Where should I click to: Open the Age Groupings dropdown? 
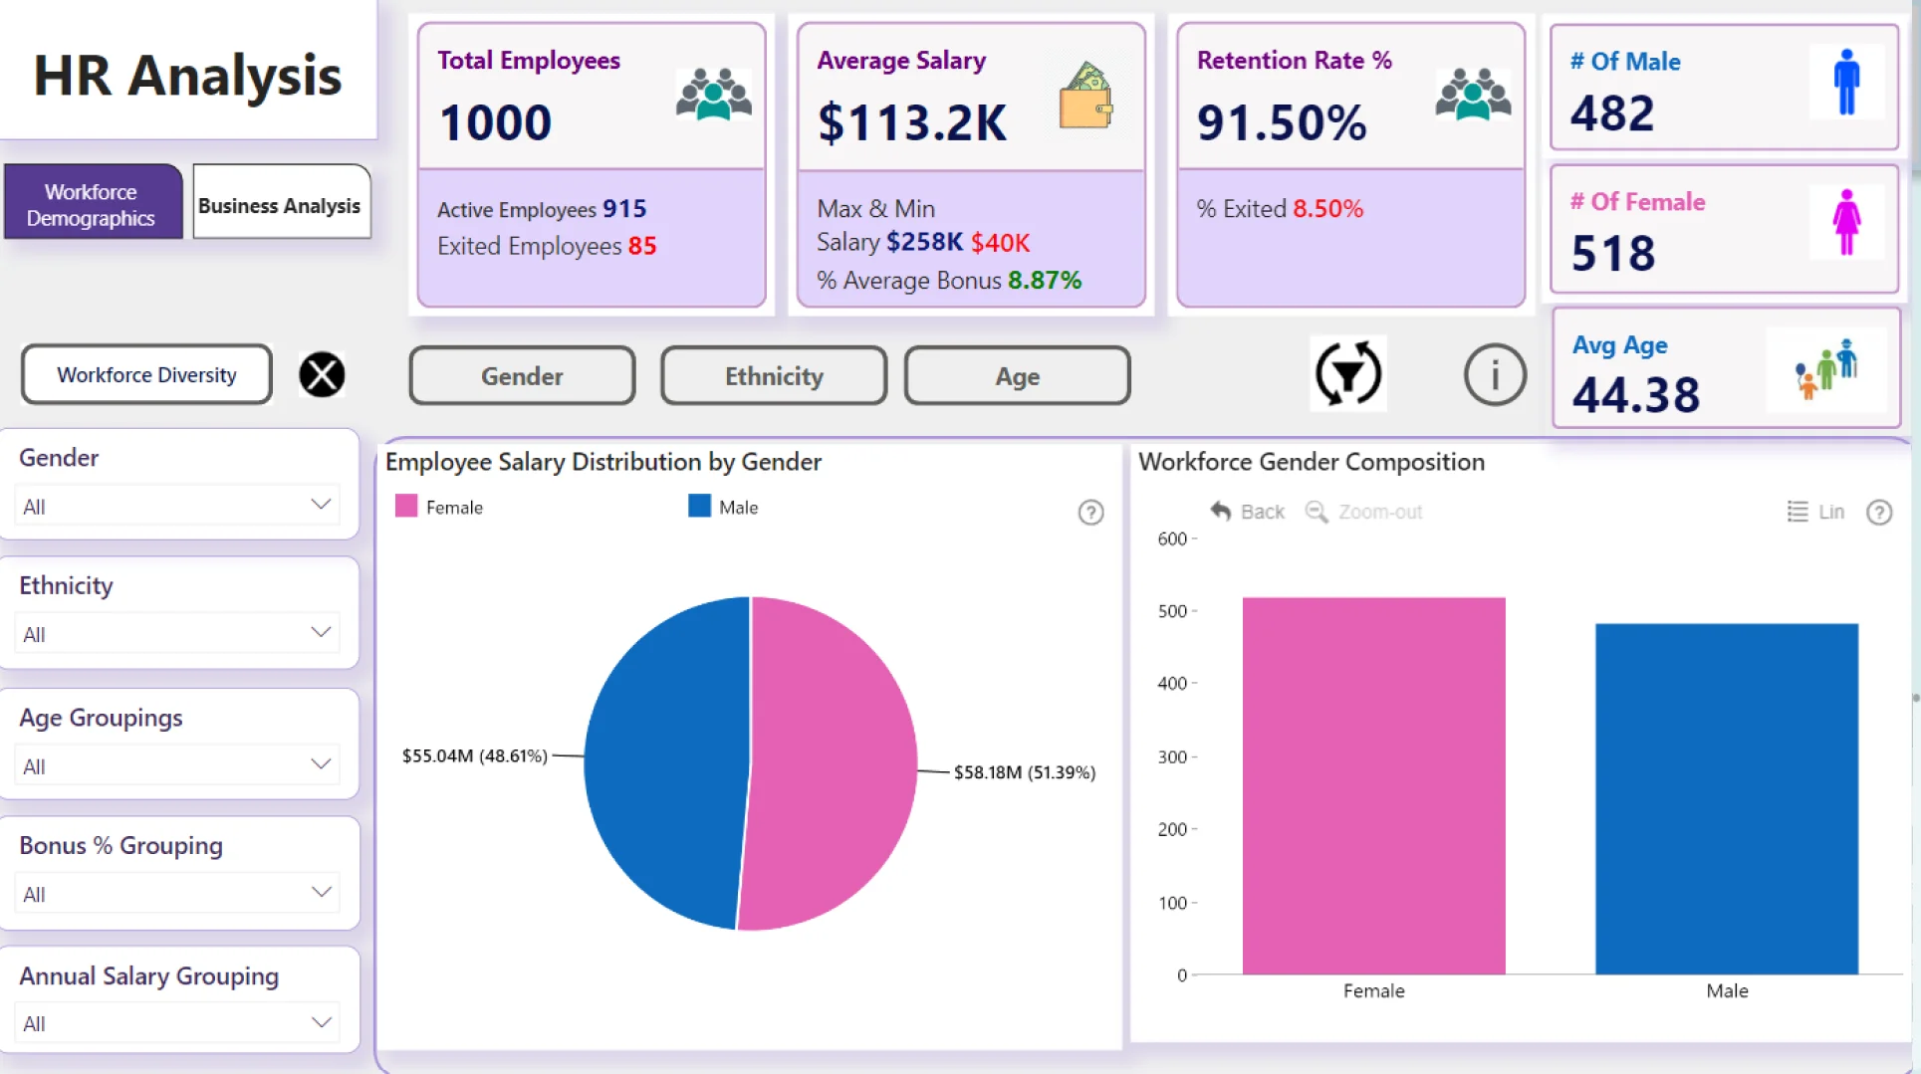pyautogui.click(x=177, y=765)
